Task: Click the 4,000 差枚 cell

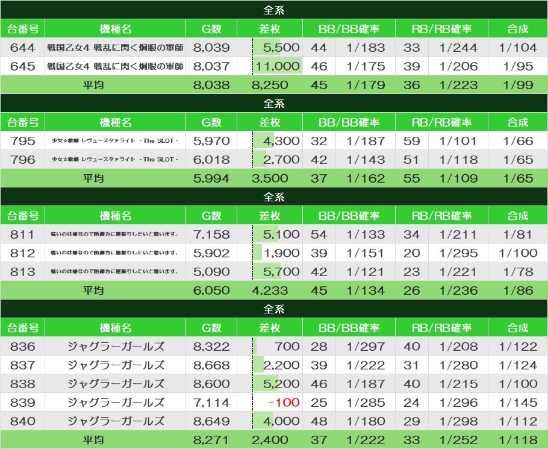Action: (x=270, y=421)
